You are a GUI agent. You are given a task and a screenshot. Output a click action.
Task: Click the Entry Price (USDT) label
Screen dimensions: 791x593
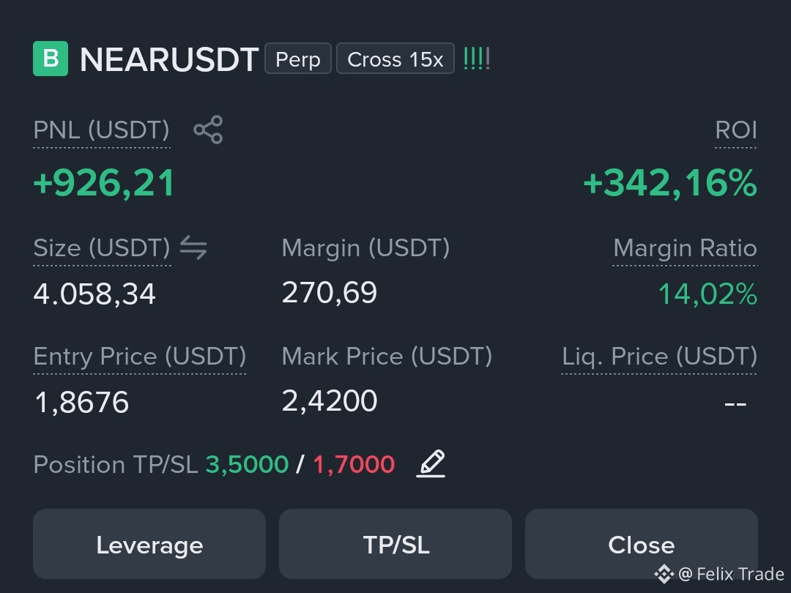pyautogui.click(x=140, y=357)
